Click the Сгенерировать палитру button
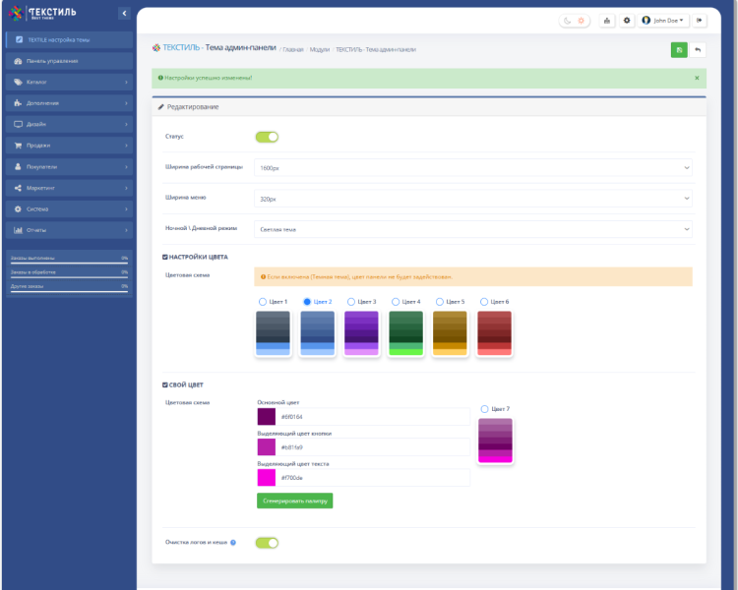 (x=294, y=501)
